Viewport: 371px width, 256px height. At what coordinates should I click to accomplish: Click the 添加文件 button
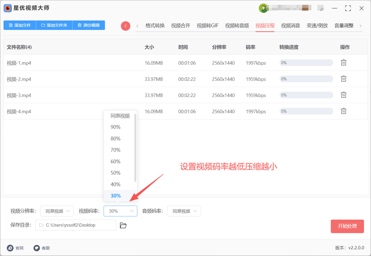(20, 25)
